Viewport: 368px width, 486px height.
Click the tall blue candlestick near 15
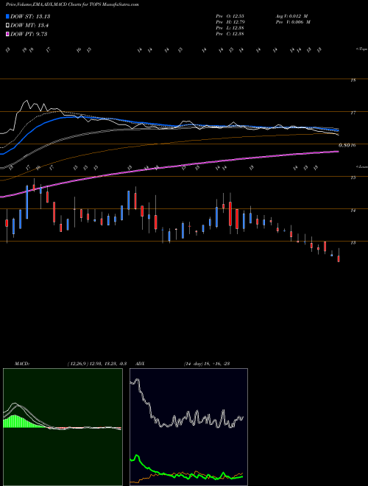pyautogui.click(x=27, y=202)
